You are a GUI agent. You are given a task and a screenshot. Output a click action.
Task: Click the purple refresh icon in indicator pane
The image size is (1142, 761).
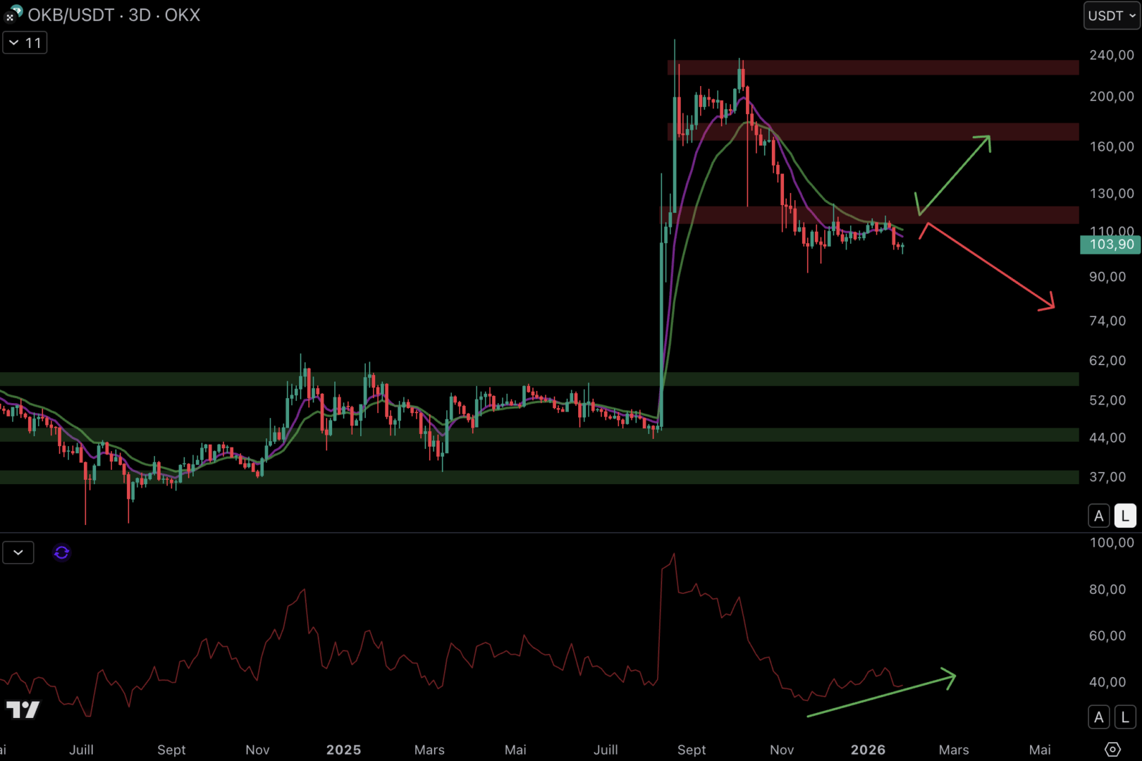61,552
